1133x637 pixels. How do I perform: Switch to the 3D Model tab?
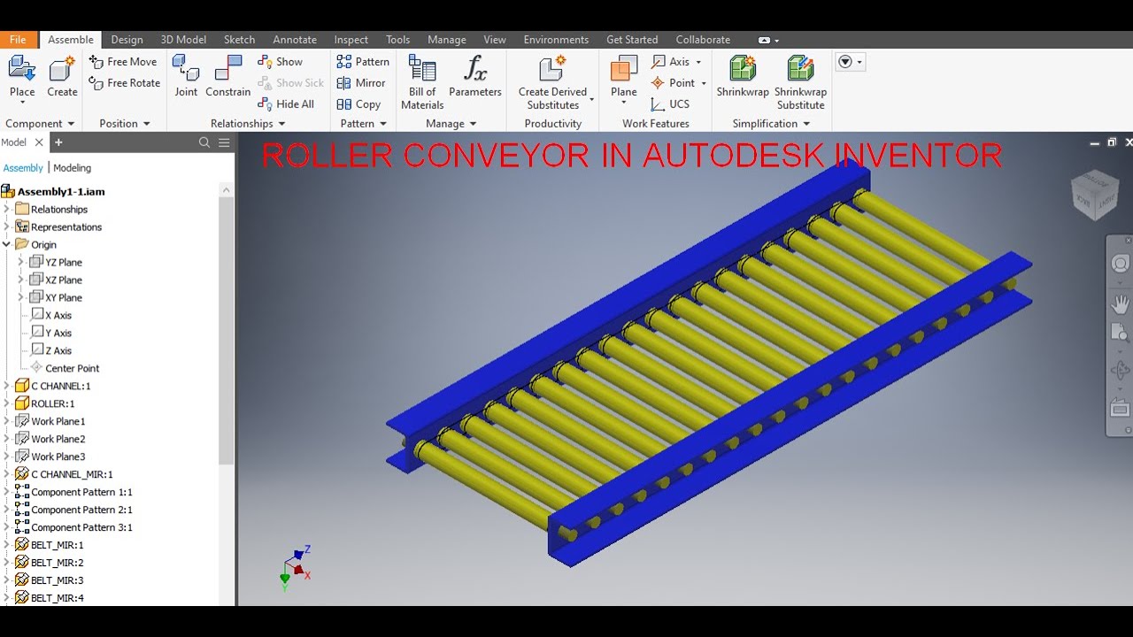pos(183,40)
